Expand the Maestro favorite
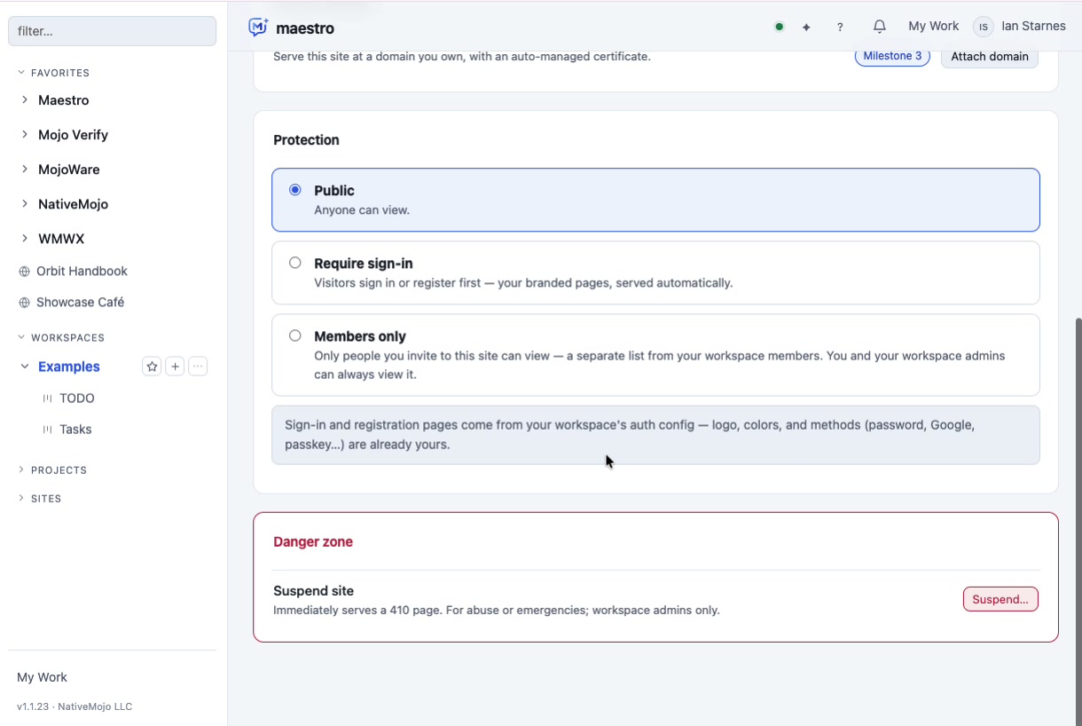This screenshot has width=1082, height=726. coord(25,100)
